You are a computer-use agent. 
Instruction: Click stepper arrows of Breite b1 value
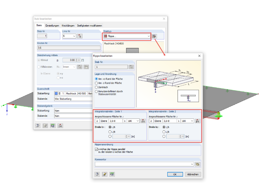point(126,136)
